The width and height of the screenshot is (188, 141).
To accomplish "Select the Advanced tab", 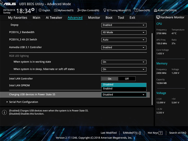I will pos(75,18).
